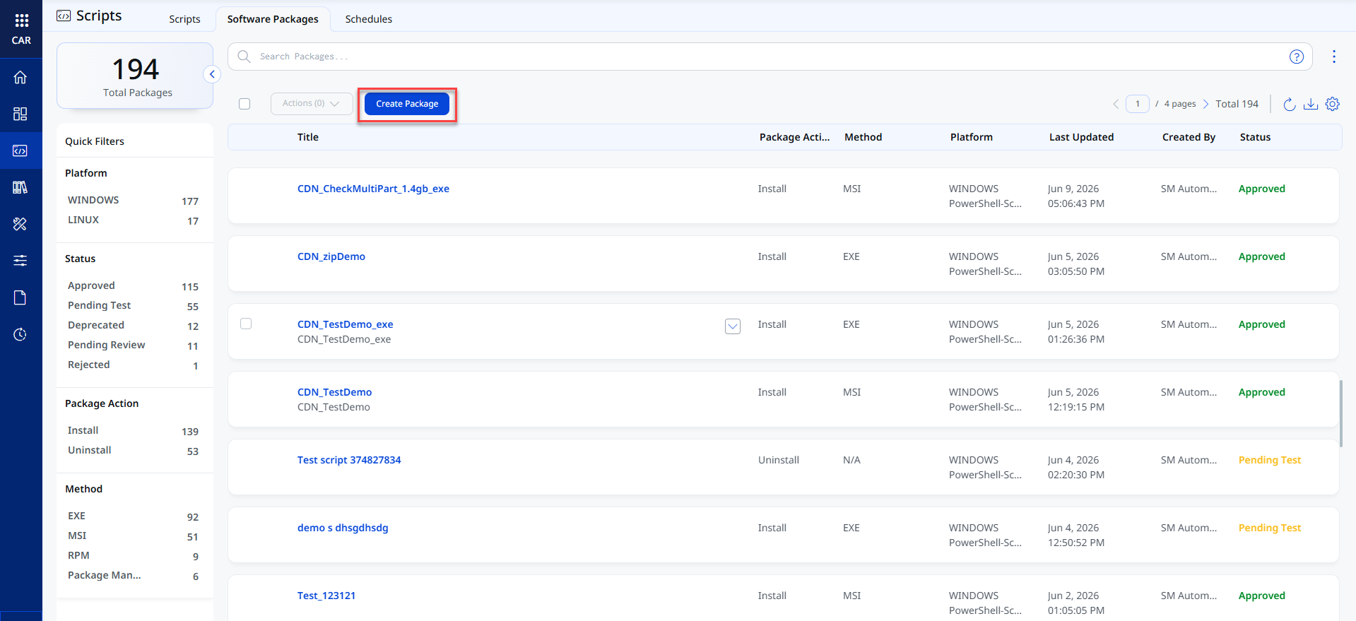Switch to the Schedules tab

click(x=369, y=19)
